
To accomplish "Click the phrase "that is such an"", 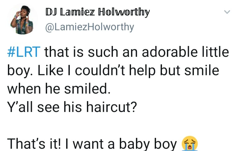I will click(91, 52).
